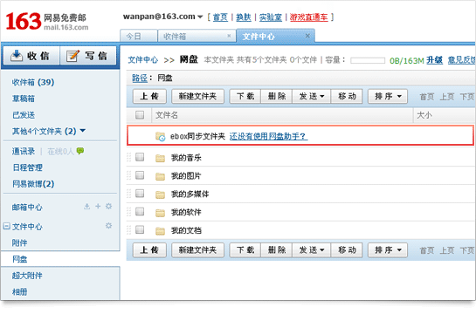Check the 我的文档 checkbox
The height and width of the screenshot is (314, 476).
pyautogui.click(x=140, y=229)
